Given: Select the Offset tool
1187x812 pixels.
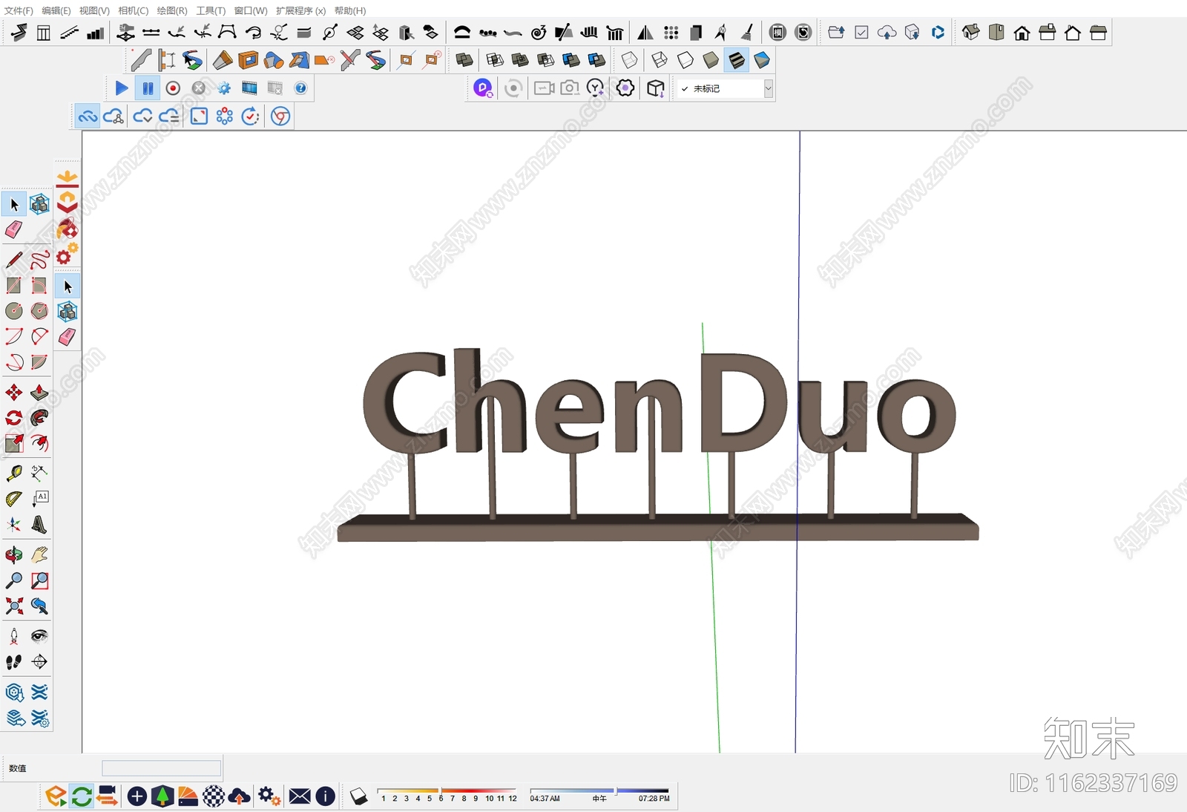Looking at the screenshot, I should click(x=39, y=444).
